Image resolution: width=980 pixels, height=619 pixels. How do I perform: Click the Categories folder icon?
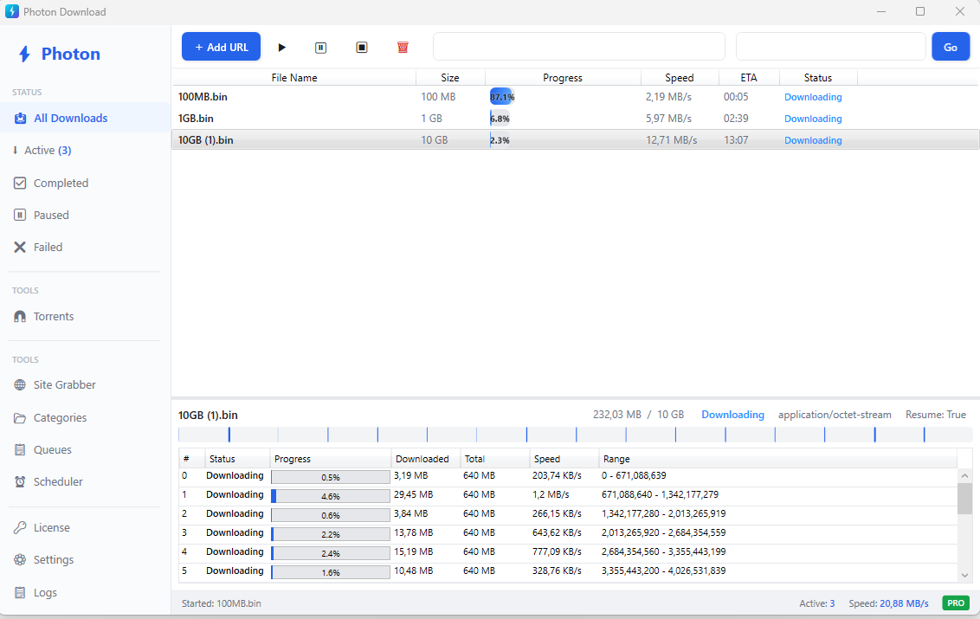20,417
